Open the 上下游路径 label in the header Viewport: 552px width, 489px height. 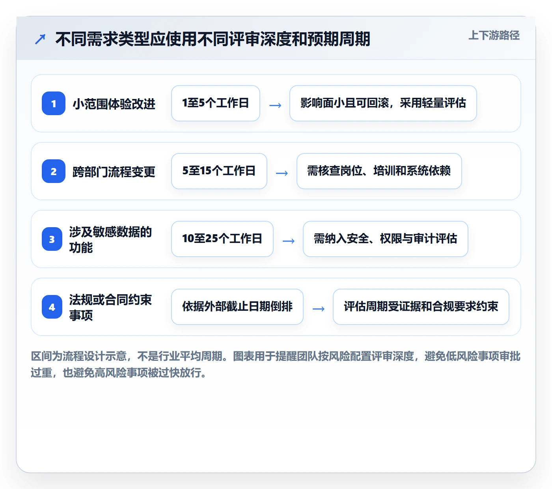[494, 35]
